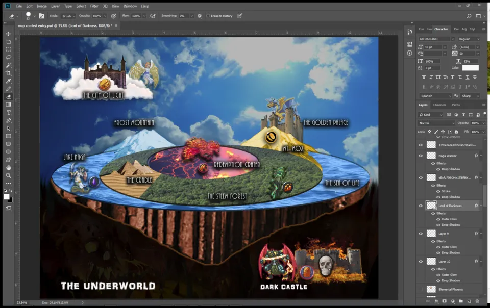Toggle Faux Bold in Character panel
Image resolution: width=490 pixels, height=308 pixels.
pos(424,77)
